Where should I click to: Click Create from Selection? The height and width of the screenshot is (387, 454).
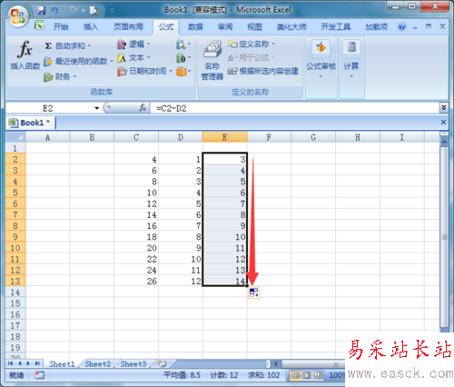[262, 71]
